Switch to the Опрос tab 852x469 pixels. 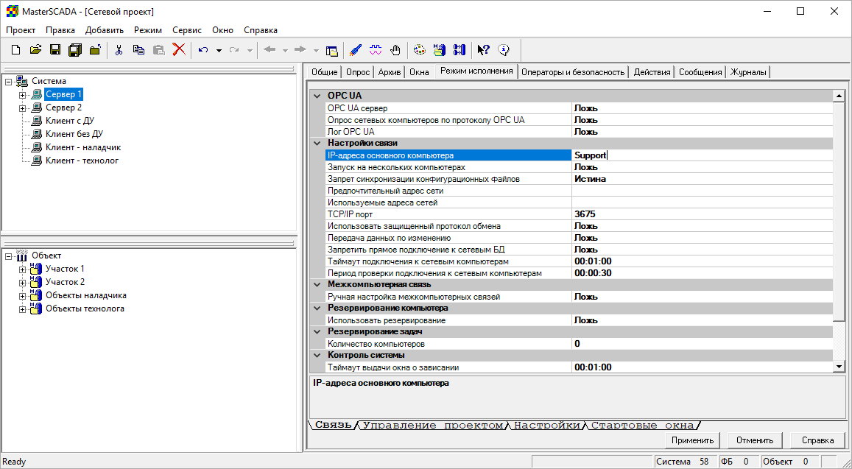point(358,72)
